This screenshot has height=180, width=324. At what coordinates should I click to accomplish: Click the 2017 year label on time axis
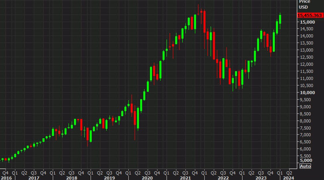click(x=34, y=178)
